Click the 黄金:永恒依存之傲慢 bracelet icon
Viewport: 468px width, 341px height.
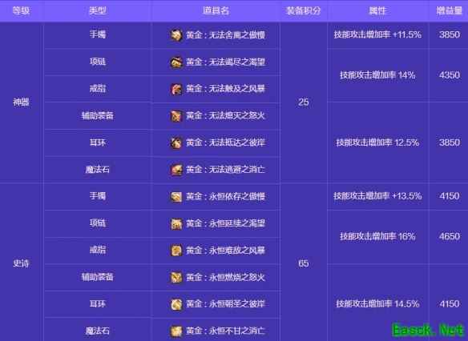[176, 196]
